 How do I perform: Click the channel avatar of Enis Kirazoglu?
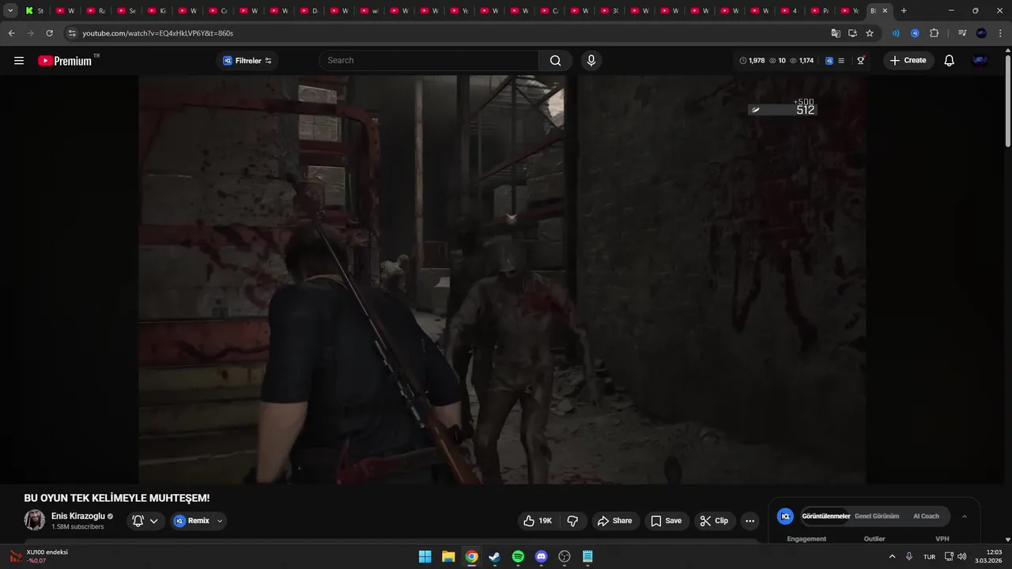(x=35, y=520)
